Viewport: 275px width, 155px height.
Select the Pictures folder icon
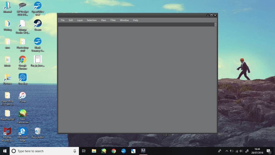(7, 79)
